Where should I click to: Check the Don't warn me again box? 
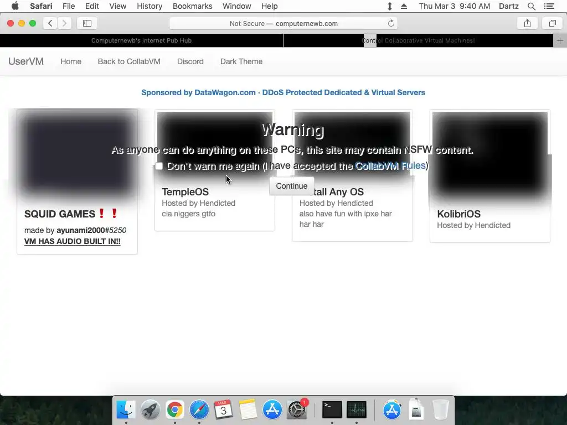(159, 166)
